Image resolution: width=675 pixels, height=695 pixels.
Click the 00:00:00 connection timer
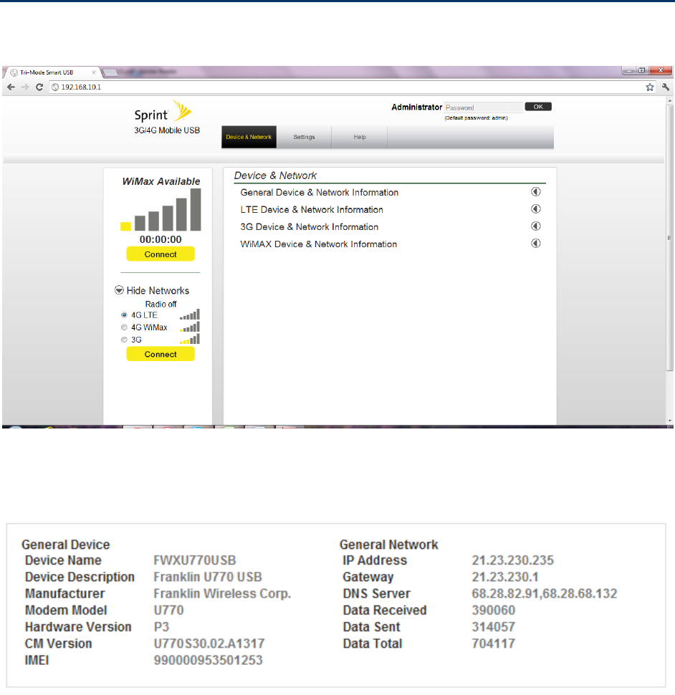[161, 240]
